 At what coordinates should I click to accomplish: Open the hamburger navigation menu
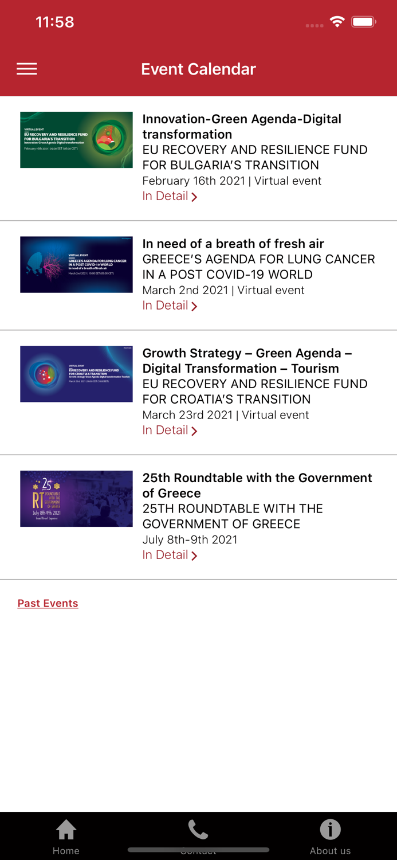[x=26, y=68]
